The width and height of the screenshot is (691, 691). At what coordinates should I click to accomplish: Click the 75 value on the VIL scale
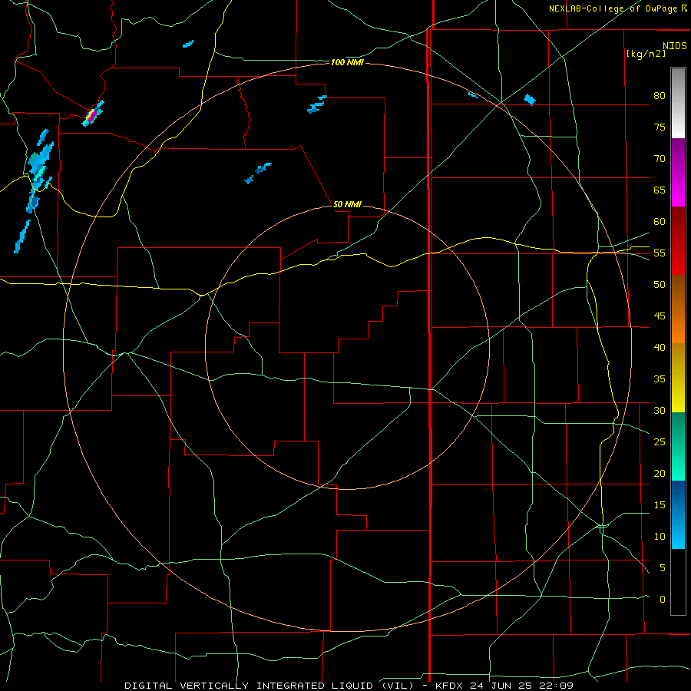click(x=660, y=127)
